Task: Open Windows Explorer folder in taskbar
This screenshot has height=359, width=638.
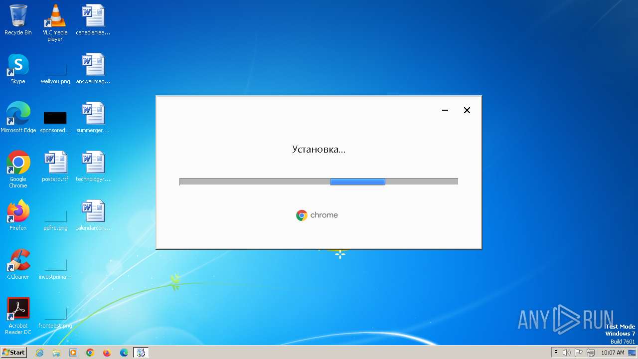Action: pyautogui.click(x=56, y=353)
